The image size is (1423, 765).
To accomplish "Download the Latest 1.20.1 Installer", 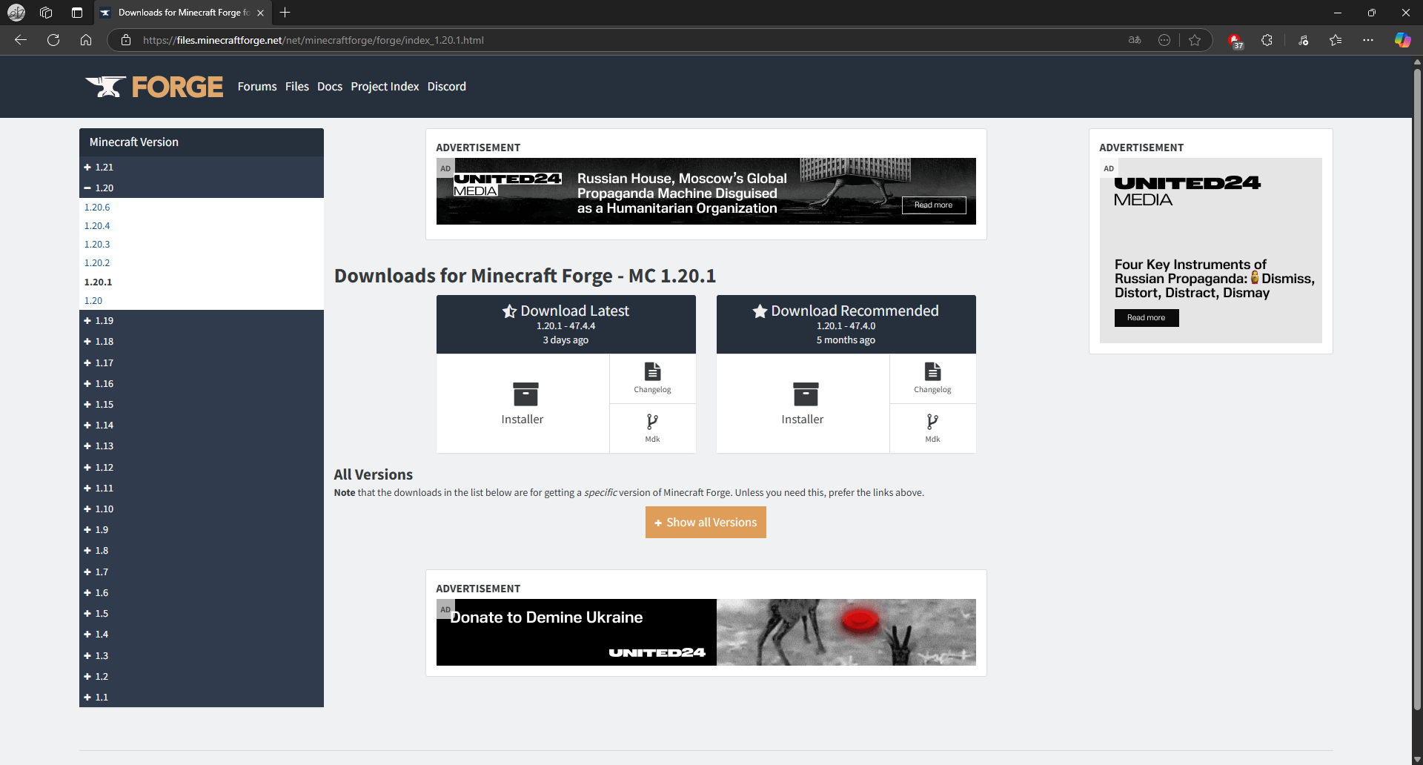I will (523, 403).
